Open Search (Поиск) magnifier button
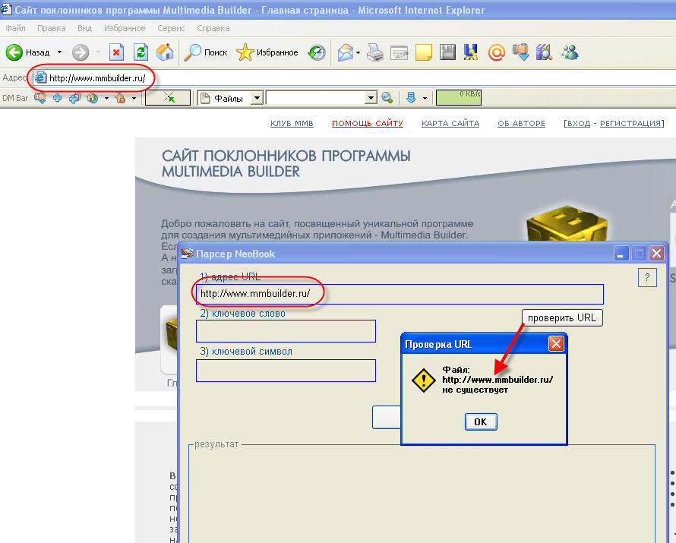Screen dimensions: 676x543 (x=206, y=52)
